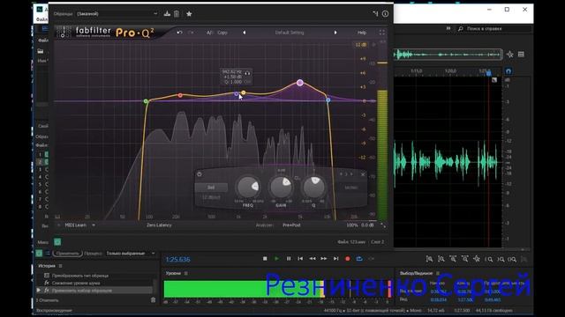Click the Fast Forward transport button
565x317 pixels.
(x=324, y=258)
